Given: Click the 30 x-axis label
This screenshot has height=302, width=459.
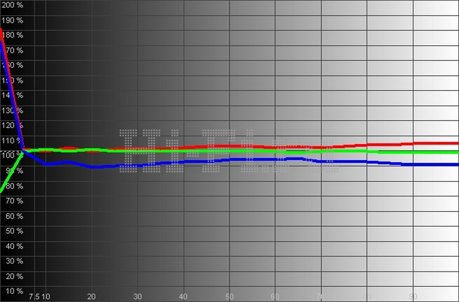Looking at the screenshot, I should (x=138, y=296).
